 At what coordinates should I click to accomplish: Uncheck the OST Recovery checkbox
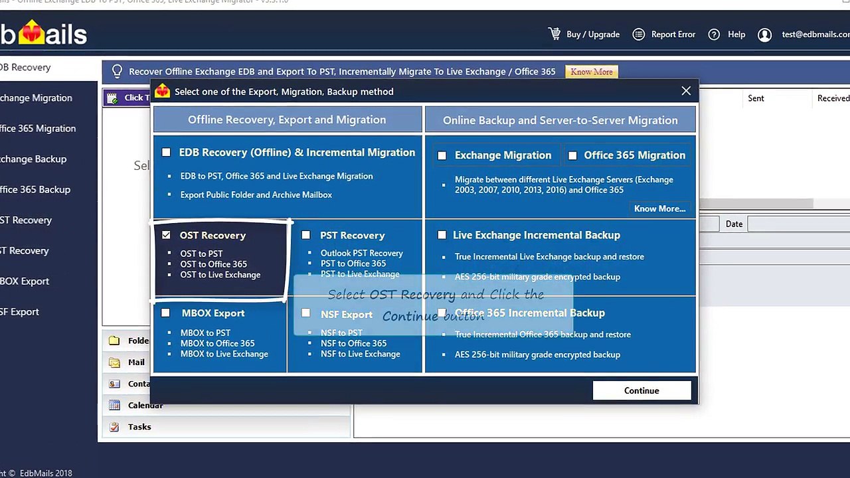166,235
